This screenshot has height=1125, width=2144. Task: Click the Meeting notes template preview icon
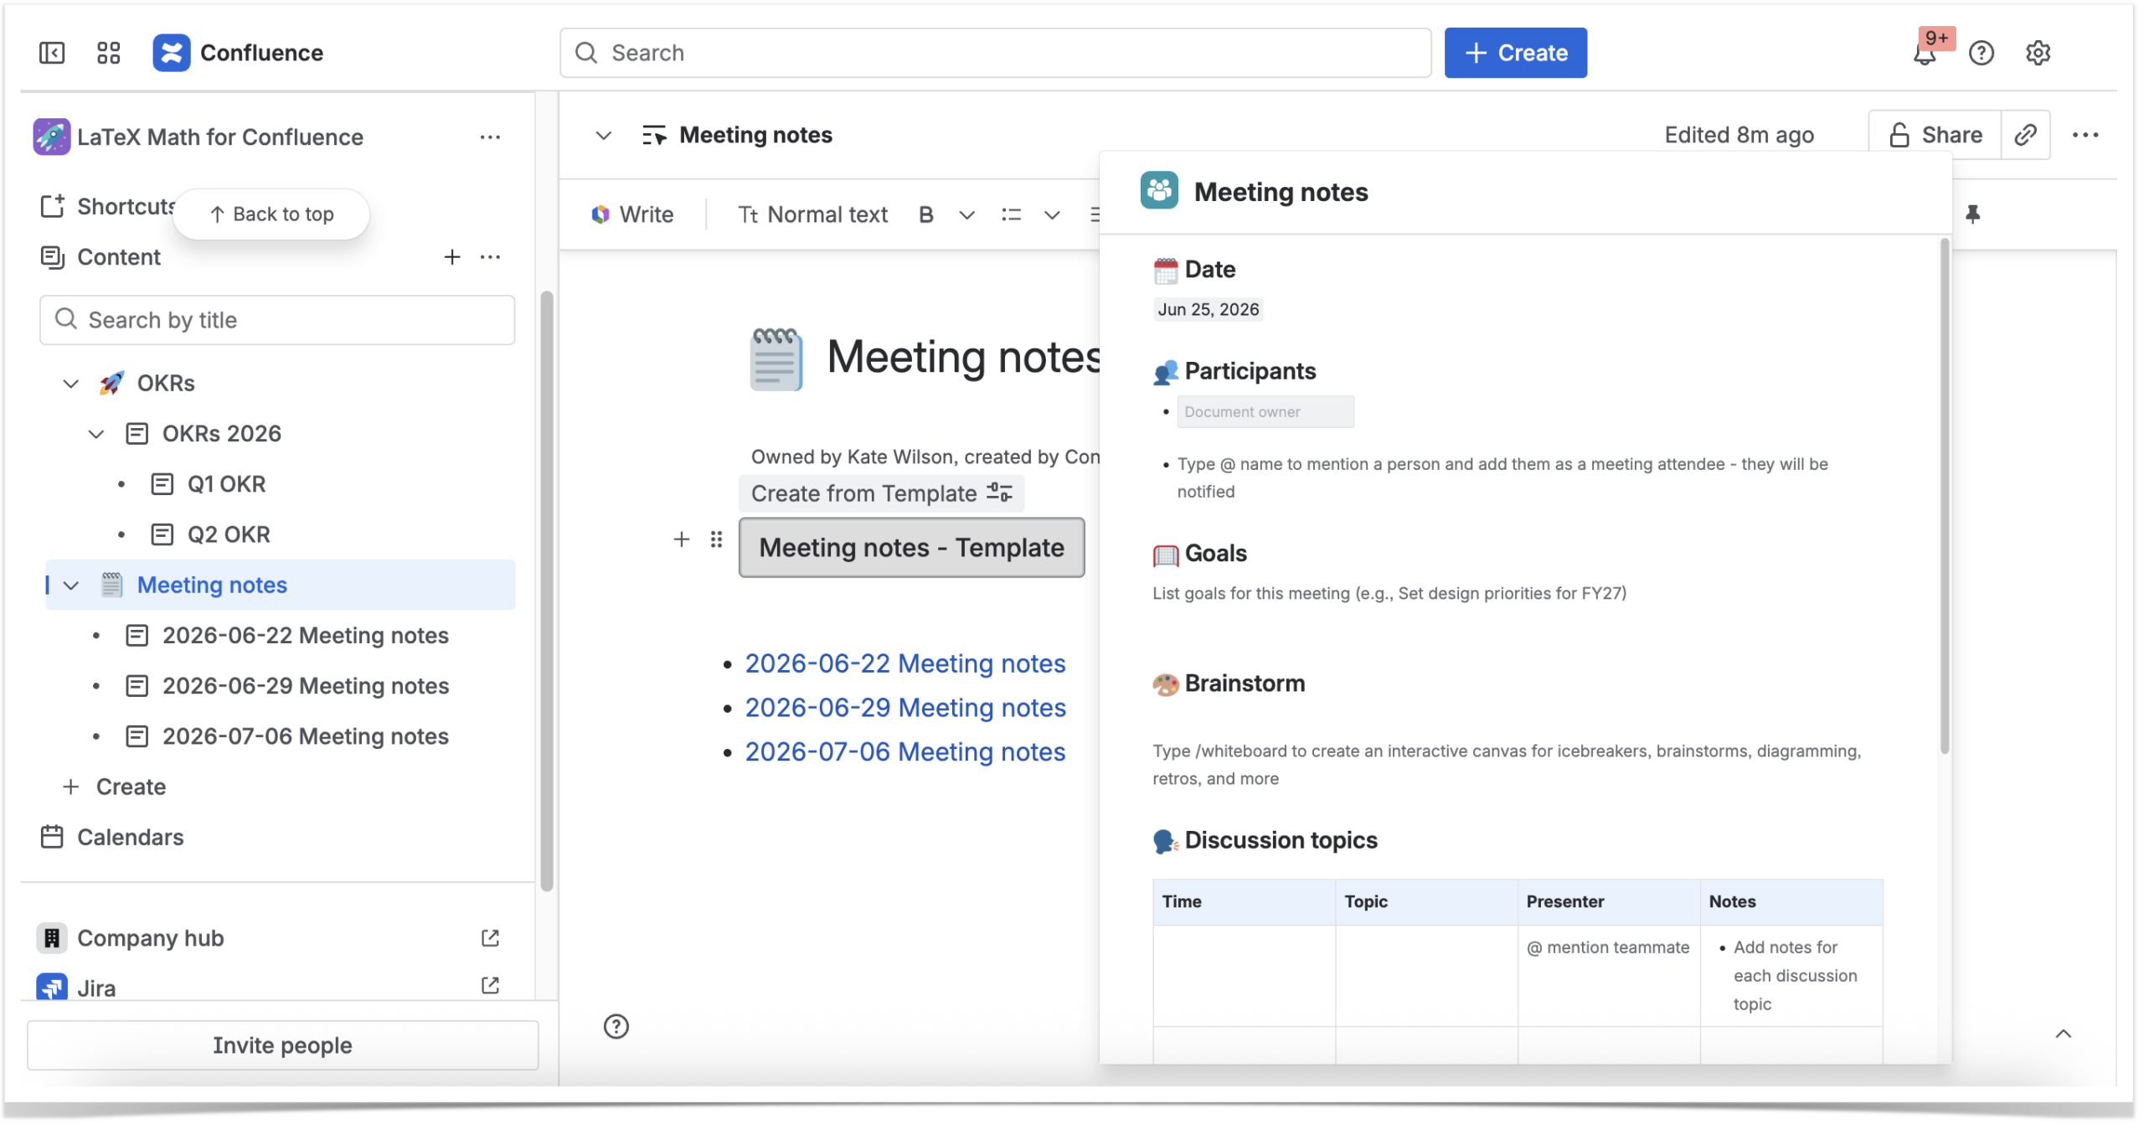point(1159,191)
